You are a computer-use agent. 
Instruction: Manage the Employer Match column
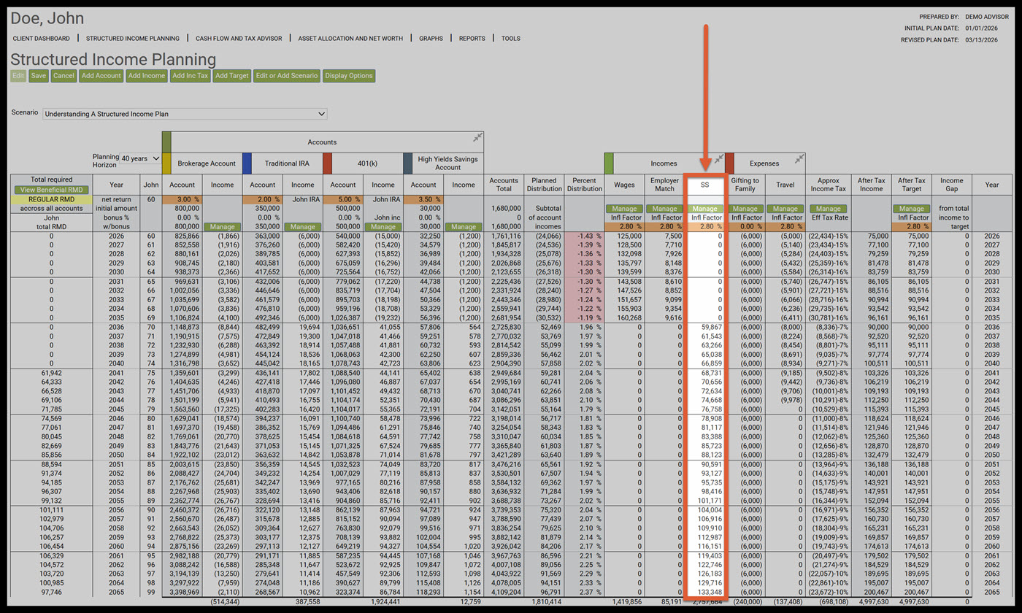665,209
